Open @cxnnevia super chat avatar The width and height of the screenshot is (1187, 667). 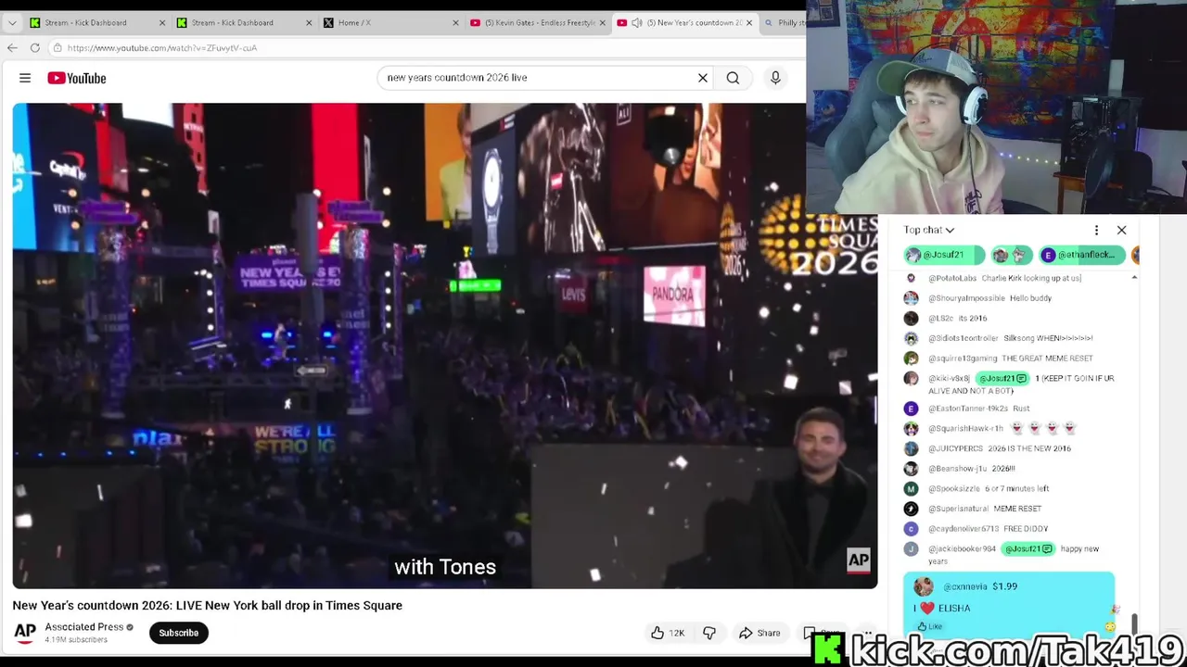(924, 586)
